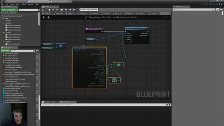Select the Break struct node header

point(90,48)
